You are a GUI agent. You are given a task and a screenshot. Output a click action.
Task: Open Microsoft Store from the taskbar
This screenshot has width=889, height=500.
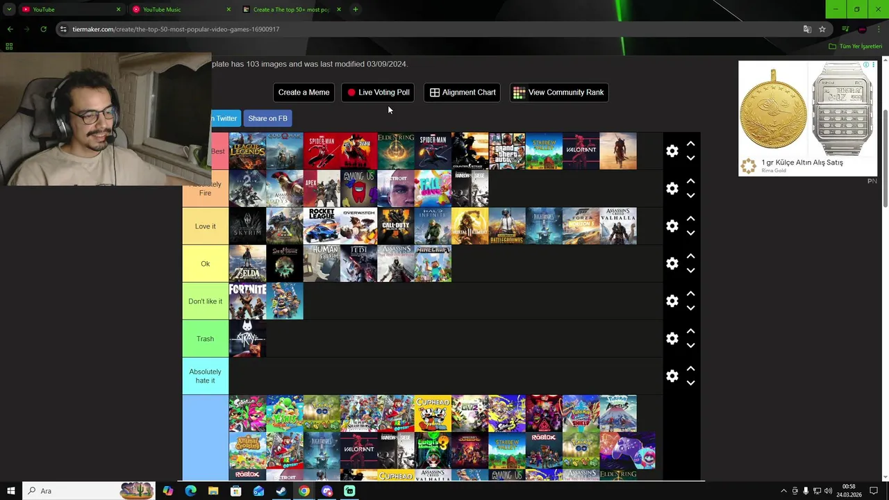[235, 491]
